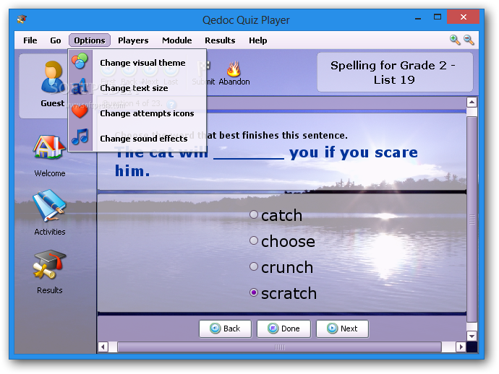This screenshot has height=374, width=499.
Task: Maximize the Qedoc Quiz Player window
Action: pos(438,17)
